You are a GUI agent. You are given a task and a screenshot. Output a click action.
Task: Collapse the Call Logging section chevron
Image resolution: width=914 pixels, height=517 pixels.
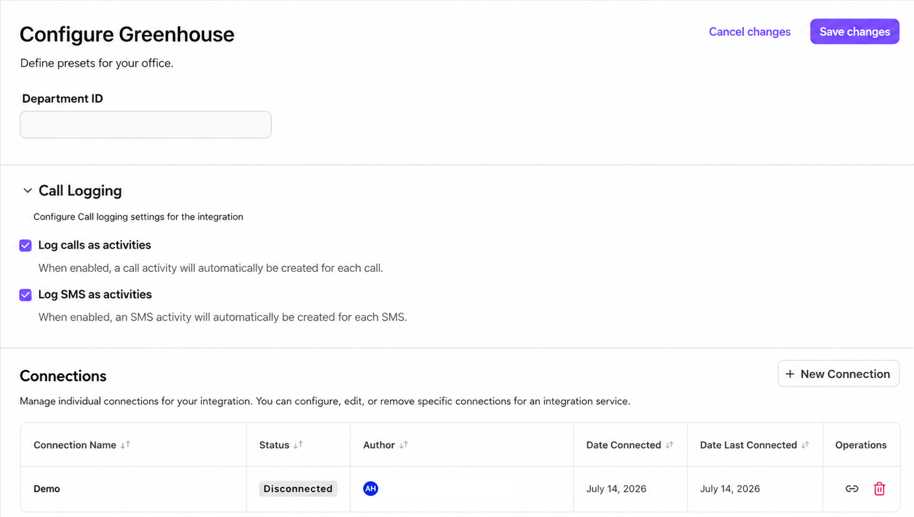28,191
